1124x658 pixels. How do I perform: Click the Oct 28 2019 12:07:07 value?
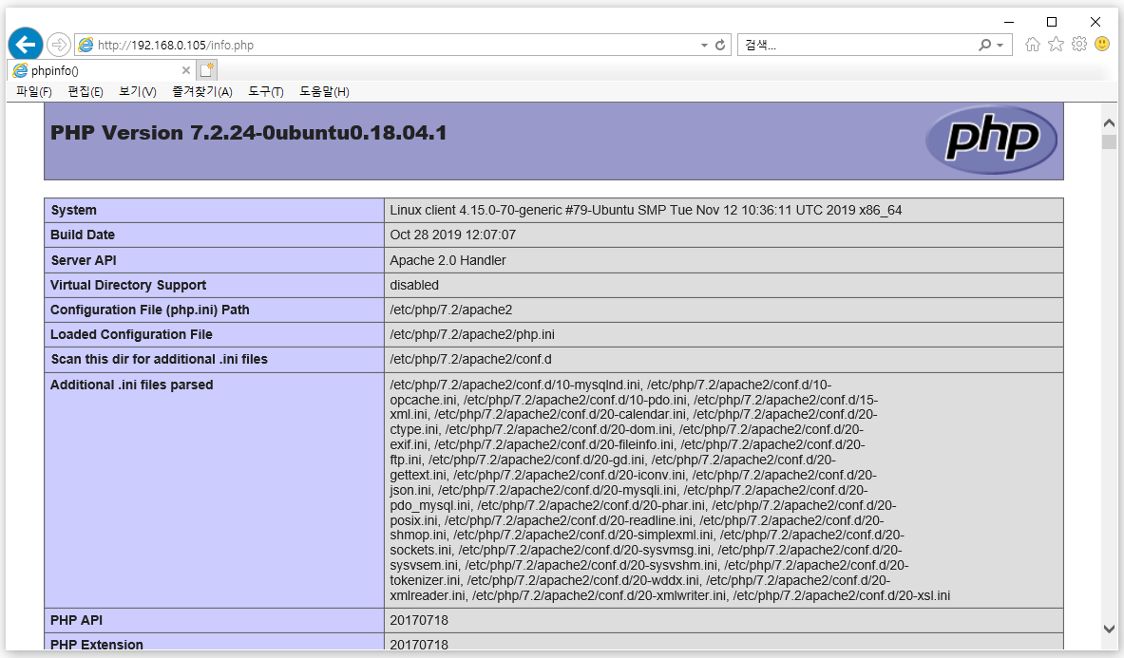(x=453, y=235)
